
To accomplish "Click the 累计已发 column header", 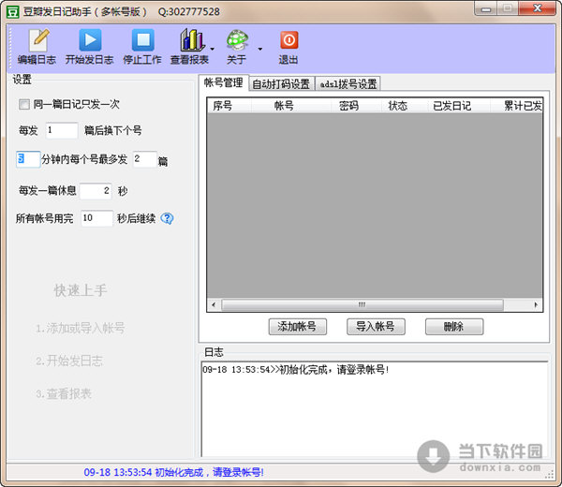I will (516, 106).
